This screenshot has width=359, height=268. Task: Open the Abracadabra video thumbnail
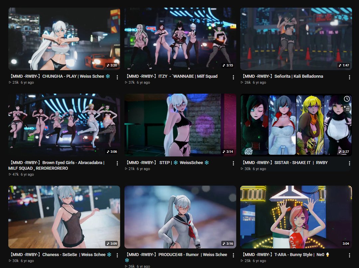coord(64,125)
